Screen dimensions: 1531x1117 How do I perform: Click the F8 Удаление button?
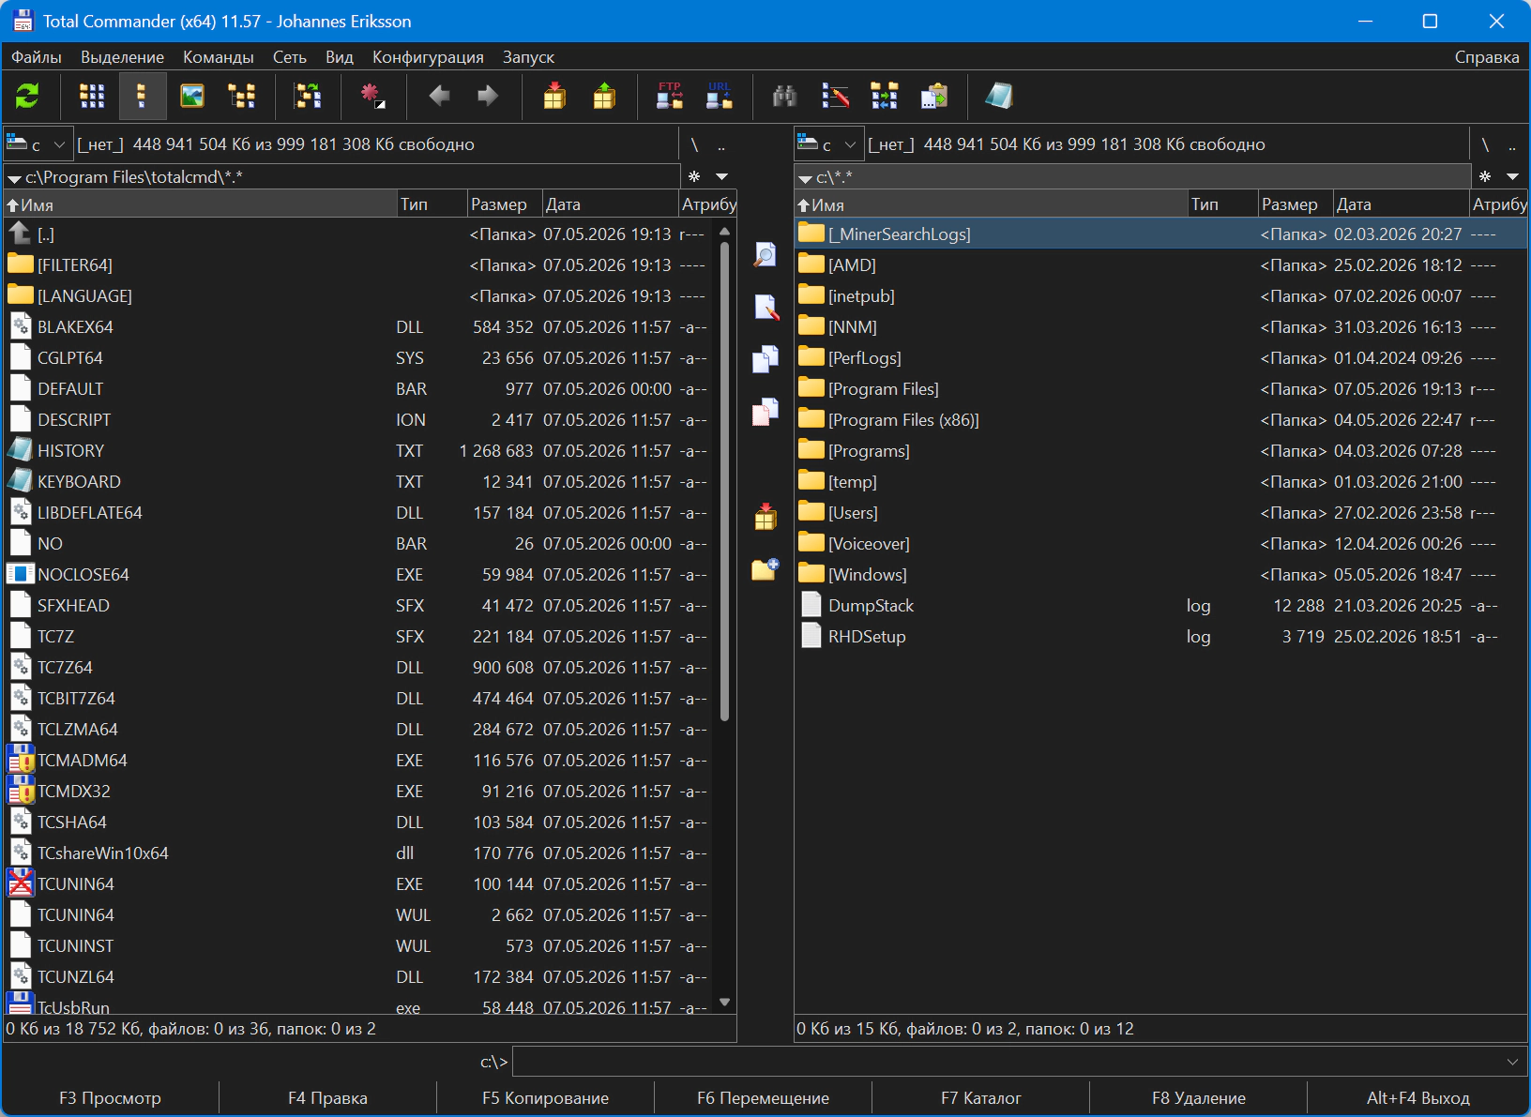click(1199, 1097)
